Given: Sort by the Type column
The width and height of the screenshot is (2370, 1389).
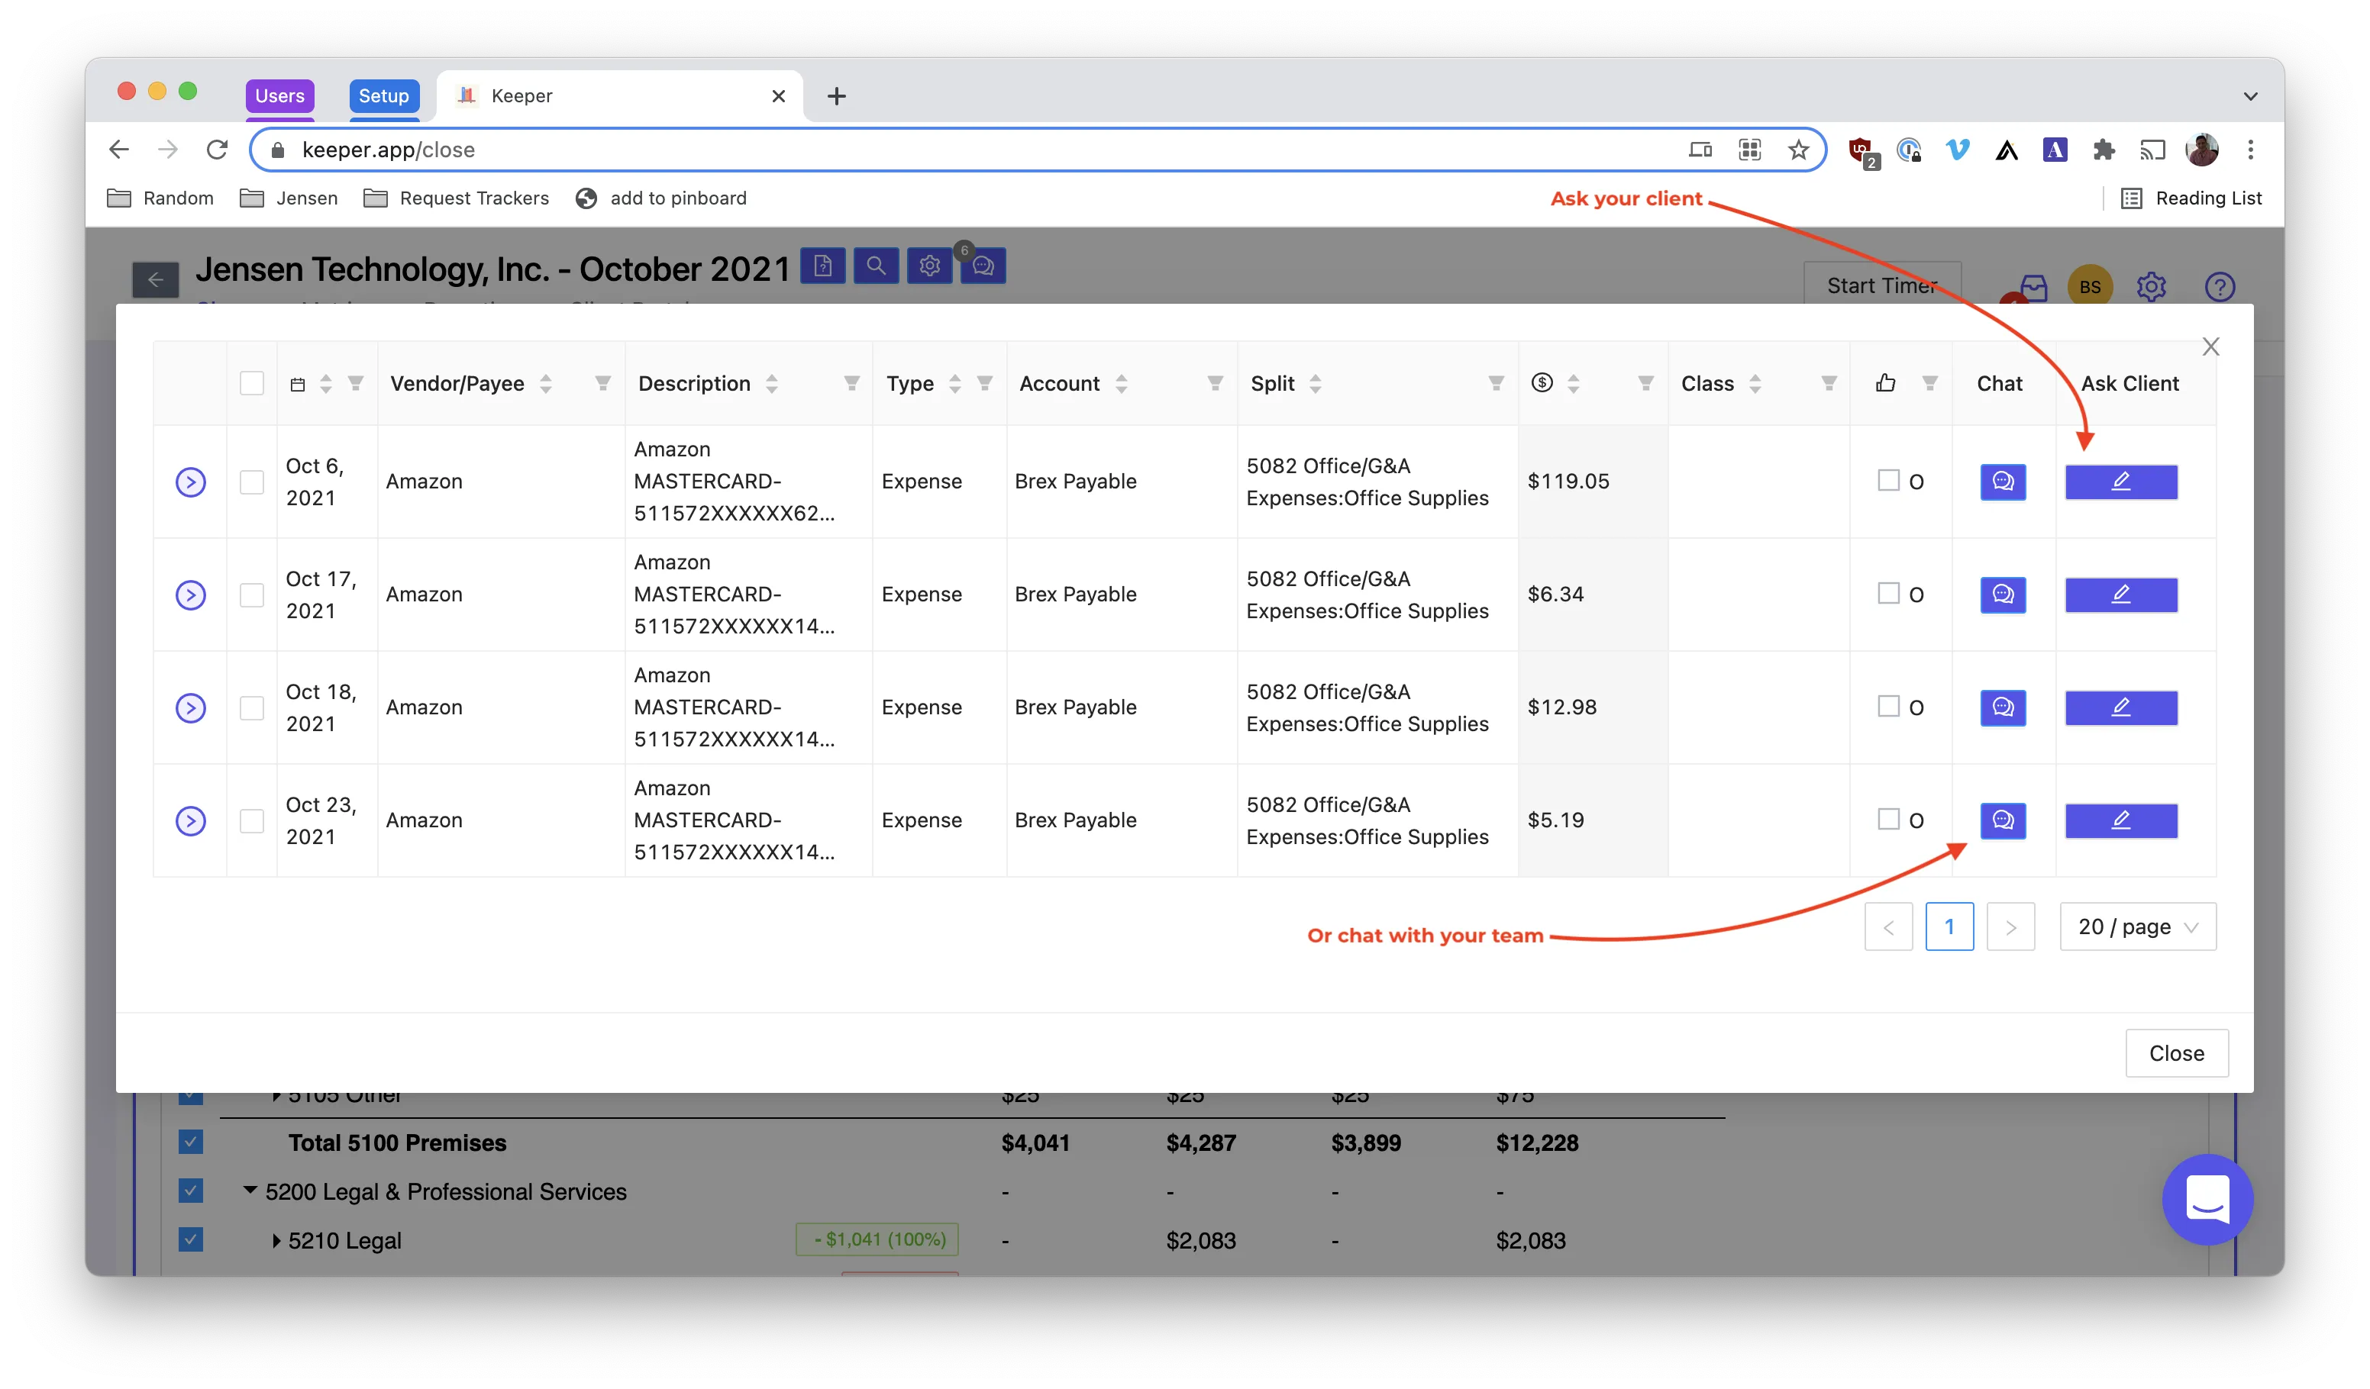Looking at the screenshot, I should (x=954, y=382).
